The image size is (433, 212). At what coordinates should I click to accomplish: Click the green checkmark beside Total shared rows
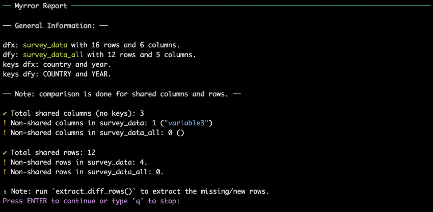click(5, 152)
